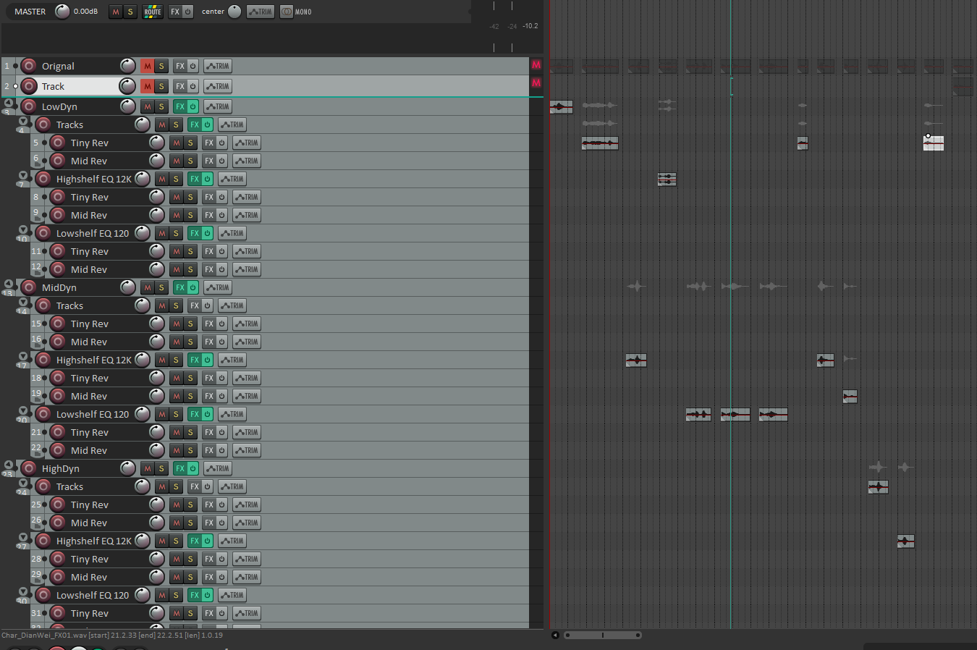Screen dimensions: 977x650
Task: Open the green MidDyn FX chain
Action: click(180, 287)
